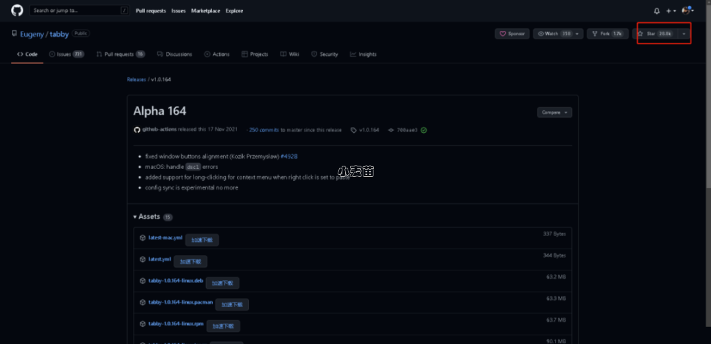Click the GitHub logo in the header
This screenshot has height=344, width=711.
(17, 11)
